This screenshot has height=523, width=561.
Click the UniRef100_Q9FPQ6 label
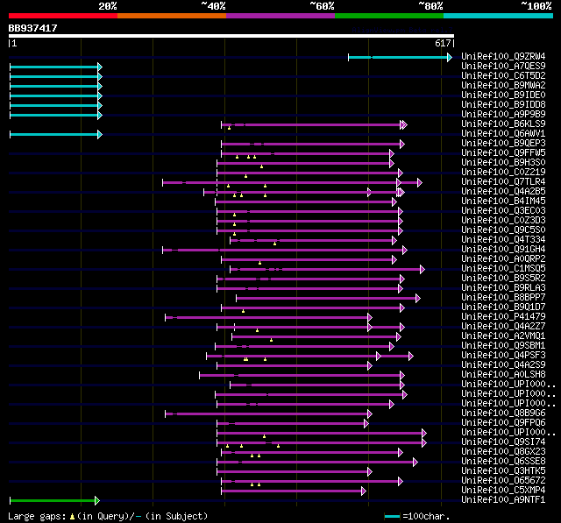point(503,423)
